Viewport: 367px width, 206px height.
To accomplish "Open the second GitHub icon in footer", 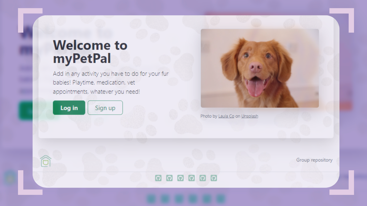I will point(169,178).
